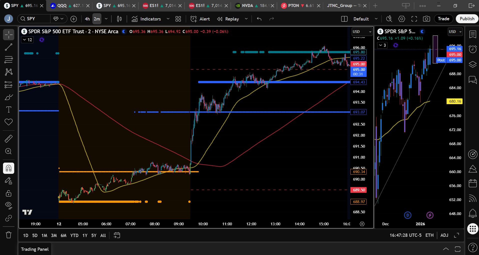The height and width of the screenshot is (255, 479).
Task: Open the Indicators dialog
Action: click(146, 19)
